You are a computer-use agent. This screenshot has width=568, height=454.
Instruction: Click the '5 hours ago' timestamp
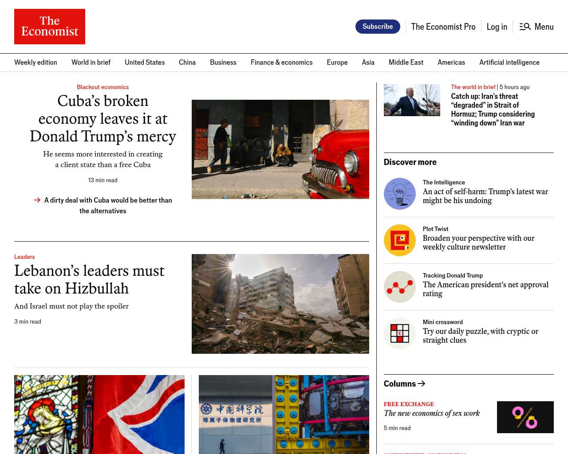coord(514,87)
